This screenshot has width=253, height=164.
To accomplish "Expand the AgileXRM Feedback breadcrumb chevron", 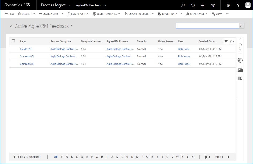I will click(x=105, y=5).
